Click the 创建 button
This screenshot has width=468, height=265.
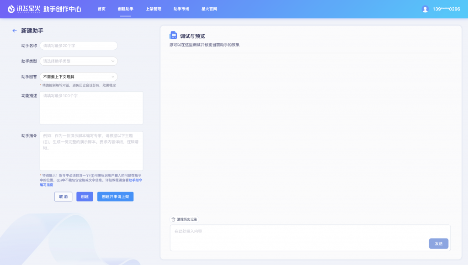coord(84,196)
